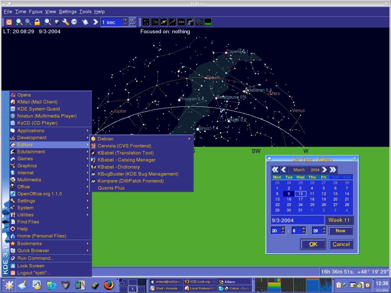Open the File menu
The width and height of the screenshot is (391, 293).
[8, 11]
